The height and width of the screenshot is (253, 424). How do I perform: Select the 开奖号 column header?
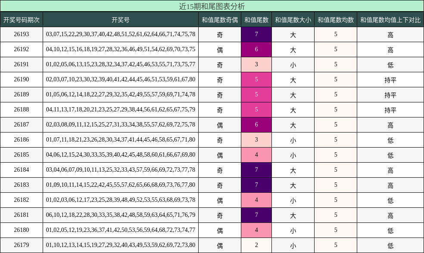[x=121, y=20]
